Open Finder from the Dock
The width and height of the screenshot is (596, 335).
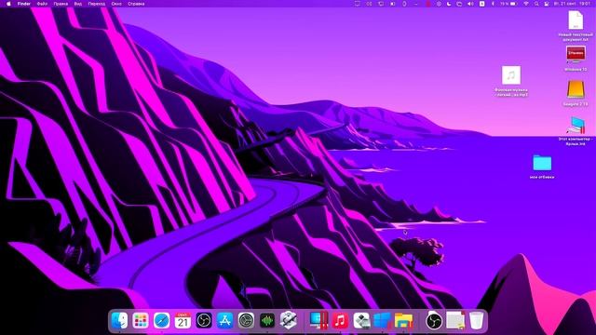pyautogui.click(x=119, y=320)
